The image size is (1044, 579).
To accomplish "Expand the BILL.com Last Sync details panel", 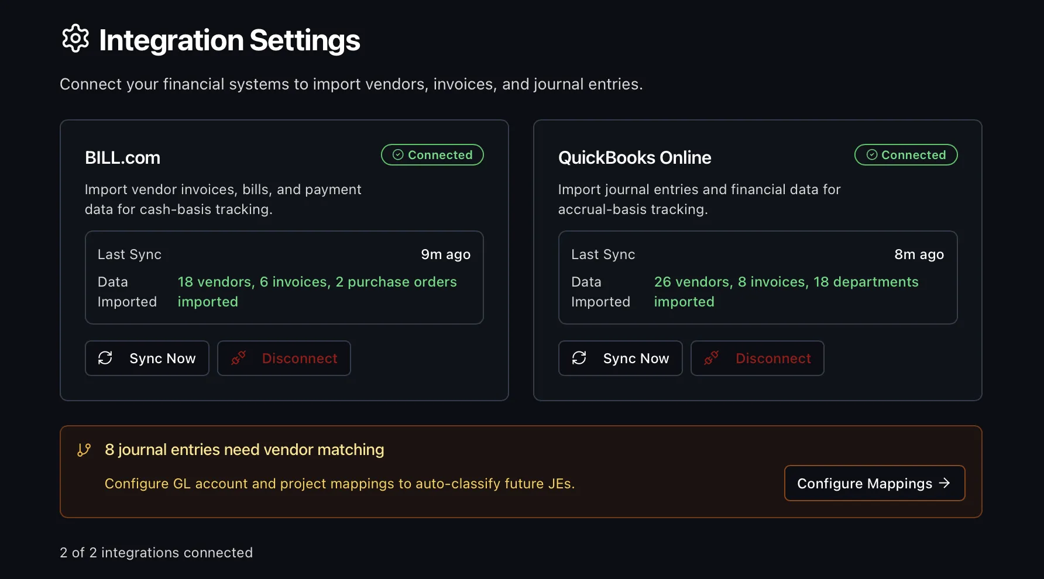I will pyautogui.click(x=284, y=277).
